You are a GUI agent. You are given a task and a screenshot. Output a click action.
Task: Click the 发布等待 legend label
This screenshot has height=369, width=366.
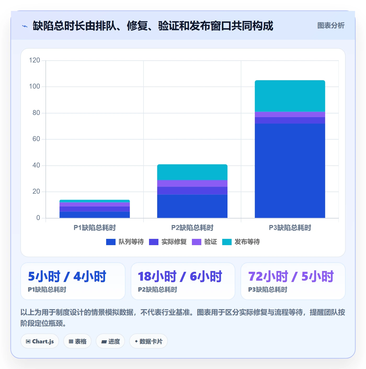click(x=247, y=242)
